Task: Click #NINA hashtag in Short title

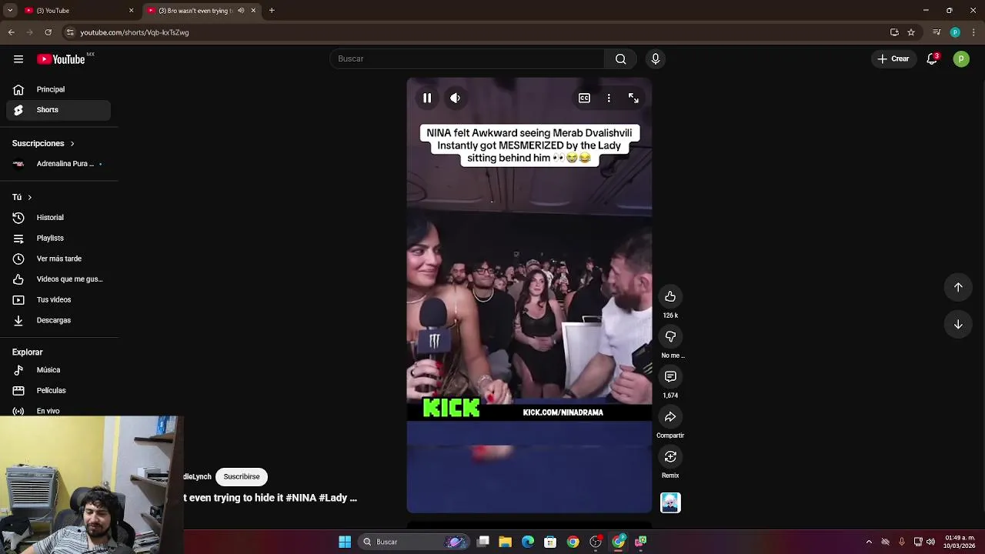Action: pyautogui.click(x=301, y=498)
